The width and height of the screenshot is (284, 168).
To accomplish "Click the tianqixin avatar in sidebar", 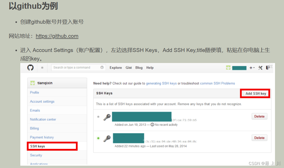I will click(x=32, y=83).
